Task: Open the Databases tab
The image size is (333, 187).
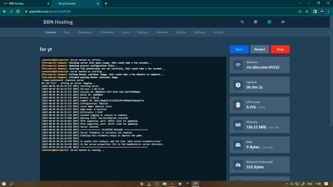Action: 85,32
